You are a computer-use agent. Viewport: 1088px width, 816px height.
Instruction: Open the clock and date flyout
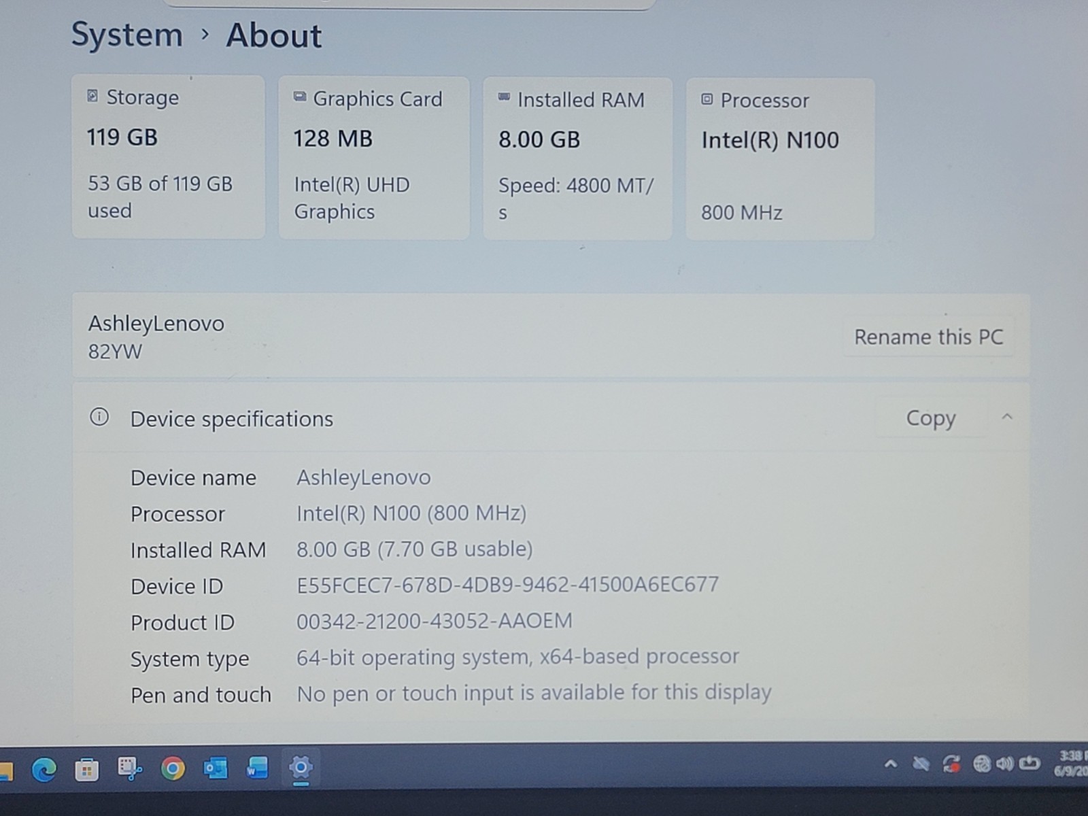(1070, 764)
